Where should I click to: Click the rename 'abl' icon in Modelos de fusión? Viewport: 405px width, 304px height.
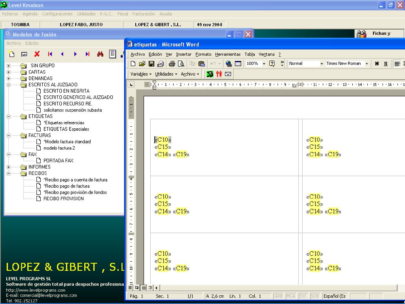click(24, 54)
